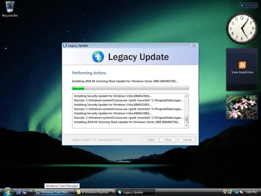Click Switch Between Windows quick launch icon

point(24,192)
